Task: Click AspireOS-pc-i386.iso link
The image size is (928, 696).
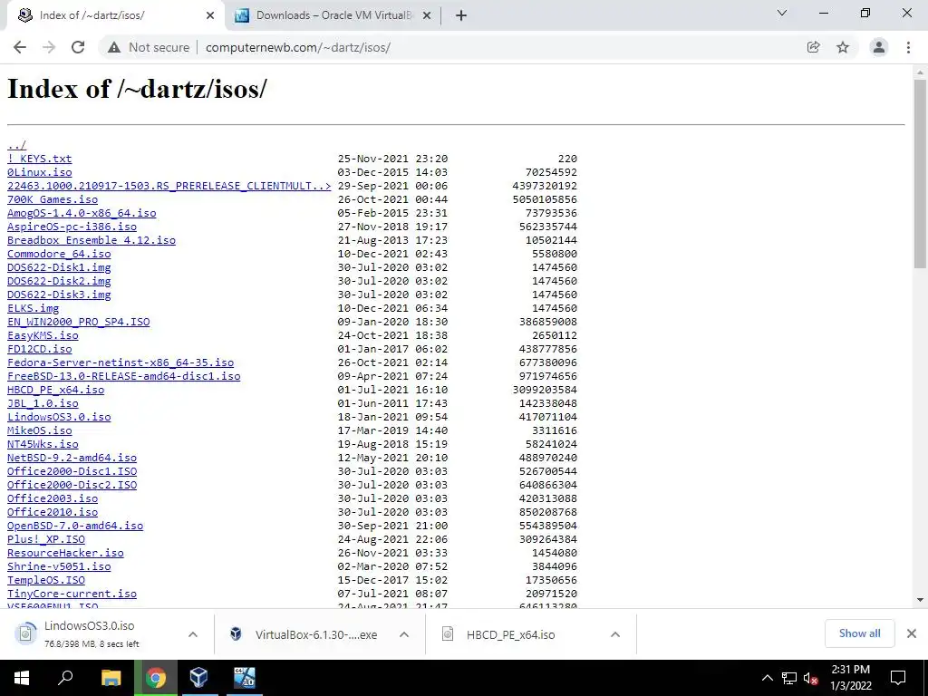Action: pos(72,227)
